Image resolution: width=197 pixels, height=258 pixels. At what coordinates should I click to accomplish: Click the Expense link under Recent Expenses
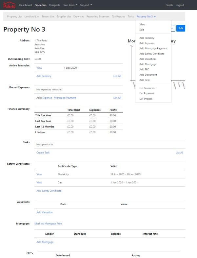(x=47, y=98)
